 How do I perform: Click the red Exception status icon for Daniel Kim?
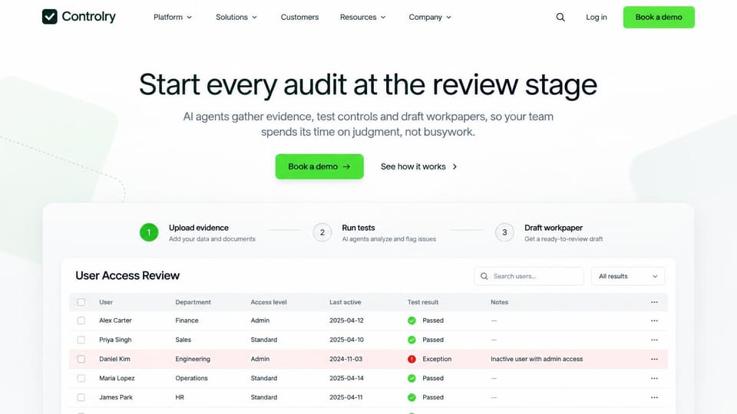click(411, 359)
